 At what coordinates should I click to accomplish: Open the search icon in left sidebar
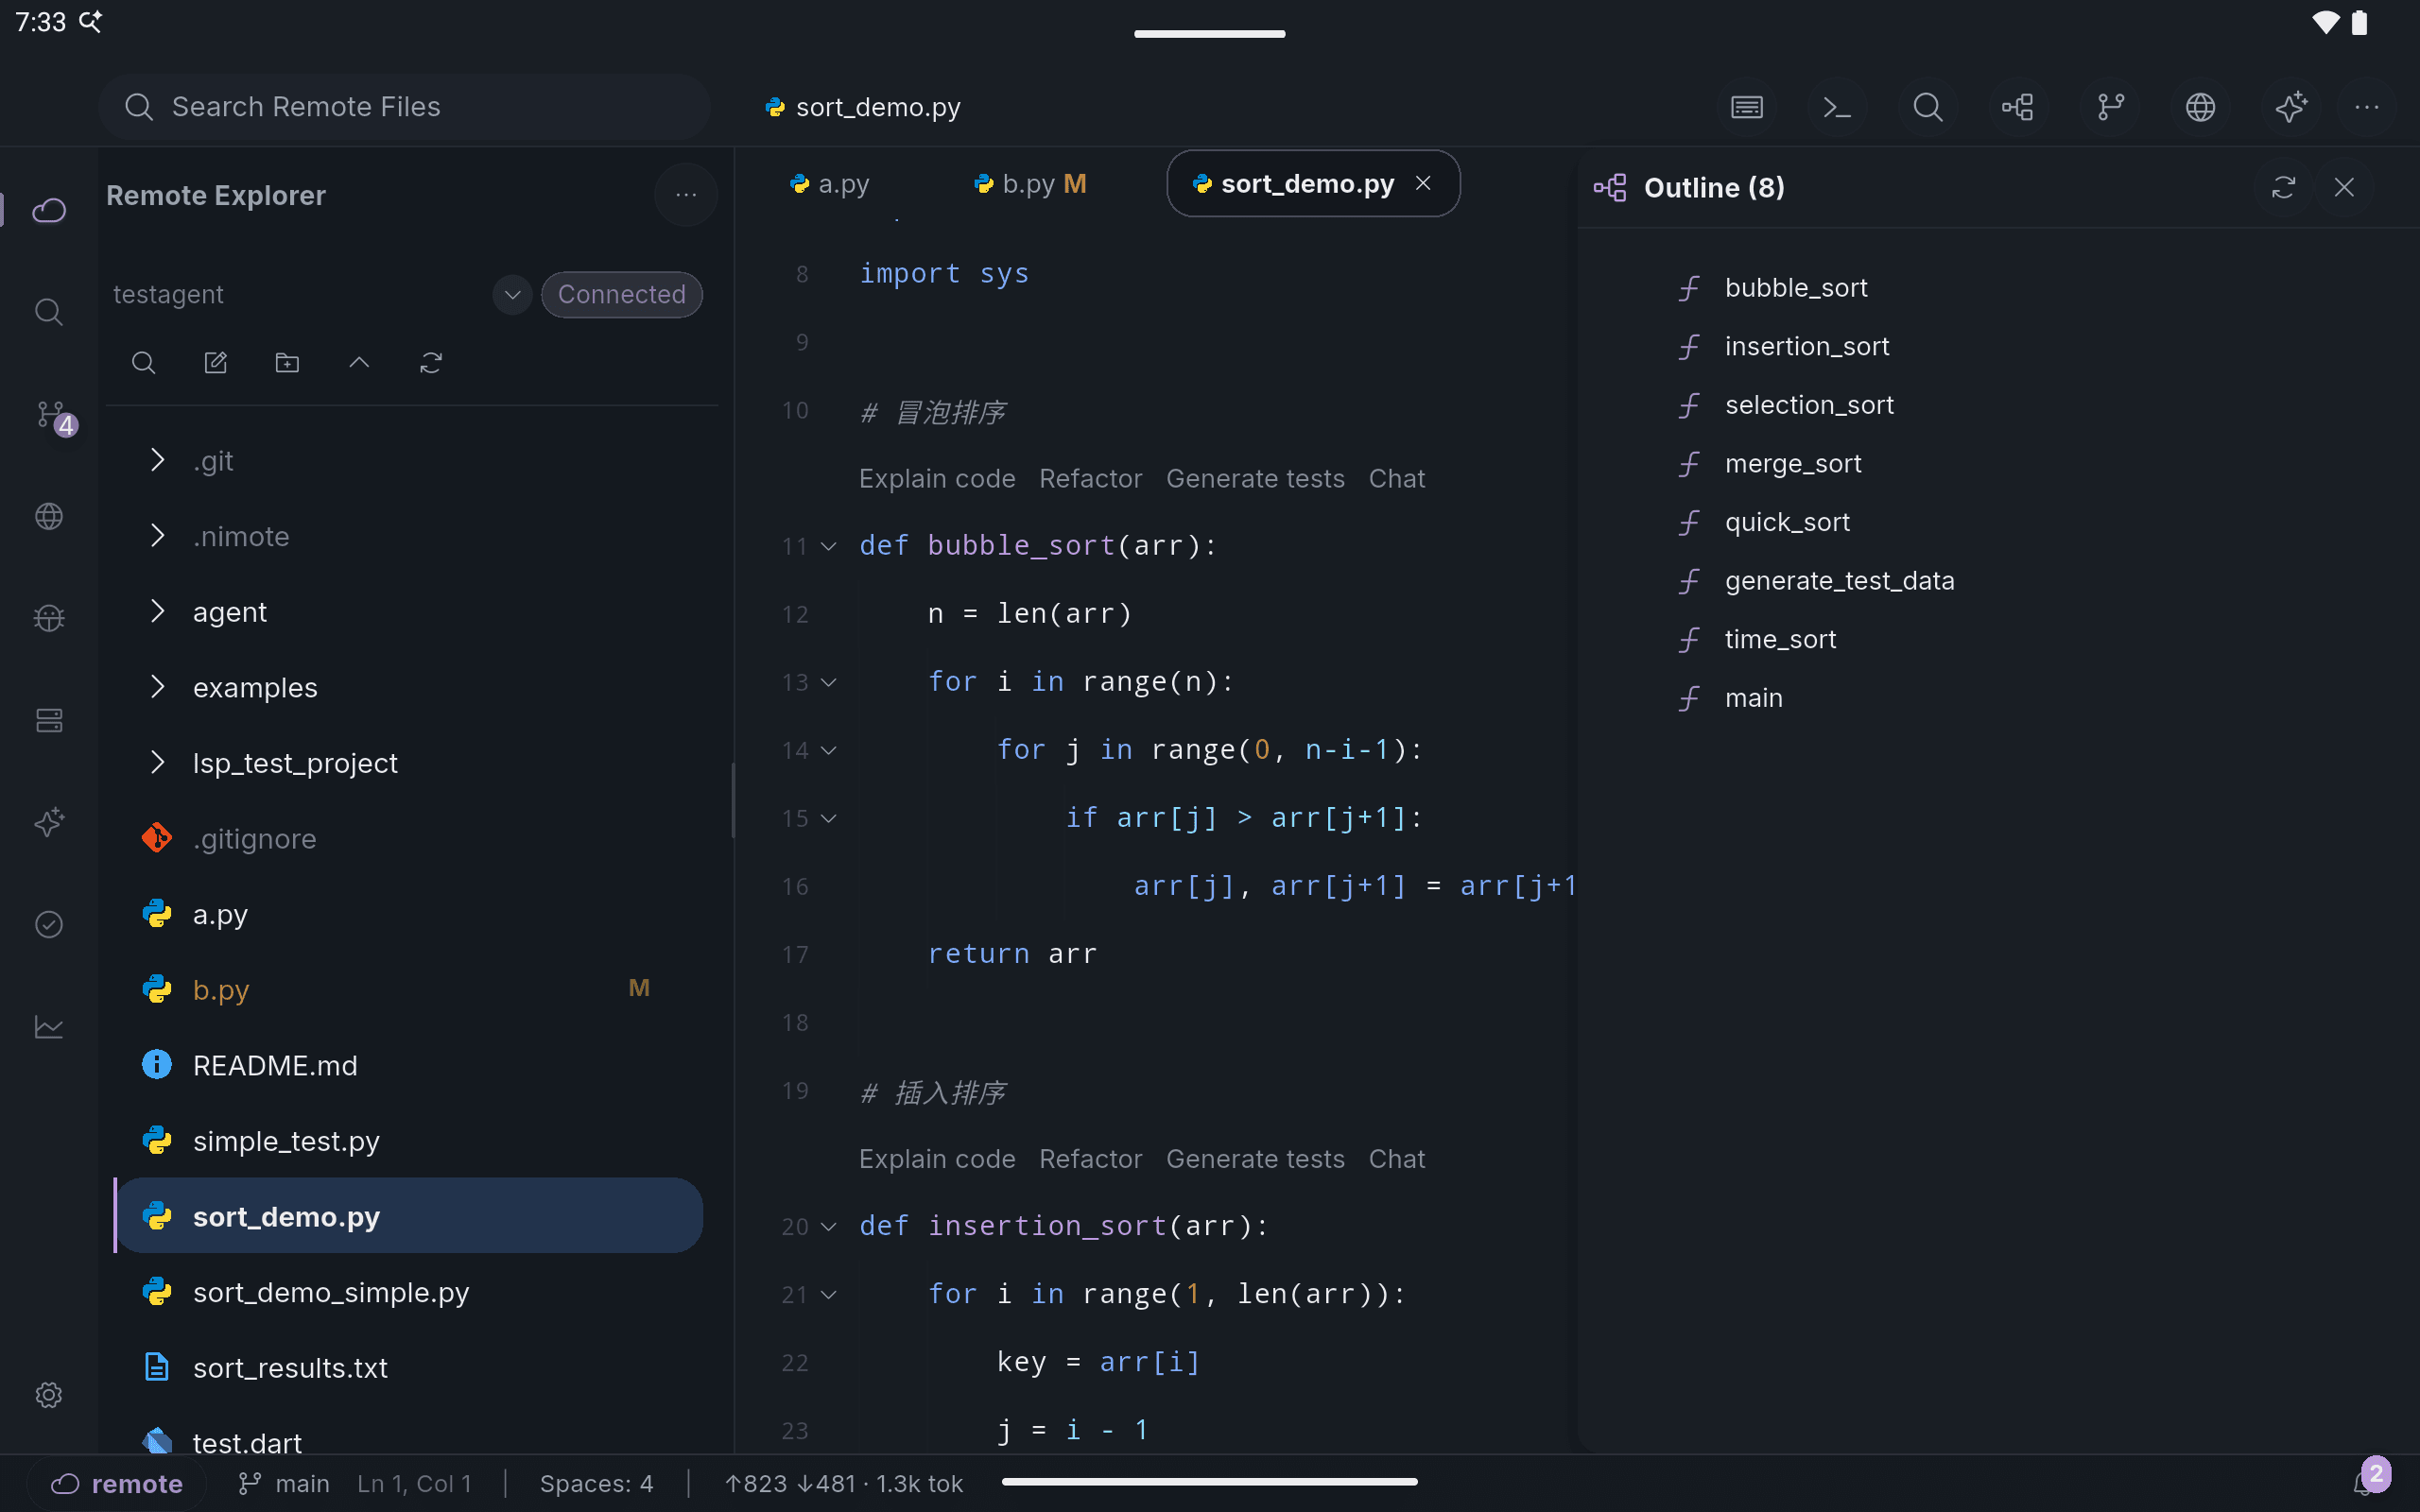[x=49, y=312]
